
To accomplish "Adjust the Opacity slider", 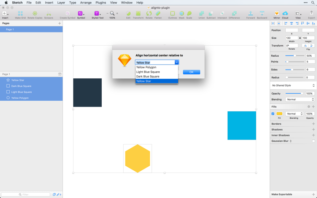I will pyautogui.click(x=294, y=93).
